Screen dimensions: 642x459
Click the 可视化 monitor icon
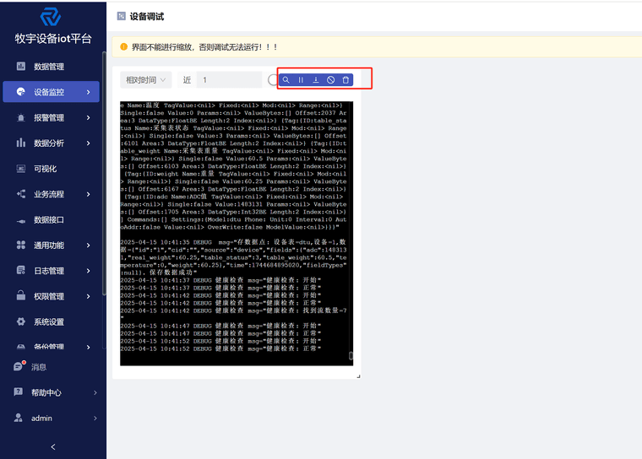coord(21,169)
